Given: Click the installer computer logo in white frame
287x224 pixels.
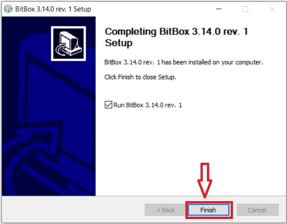Looking at the screenshot, I should point(69,43).
